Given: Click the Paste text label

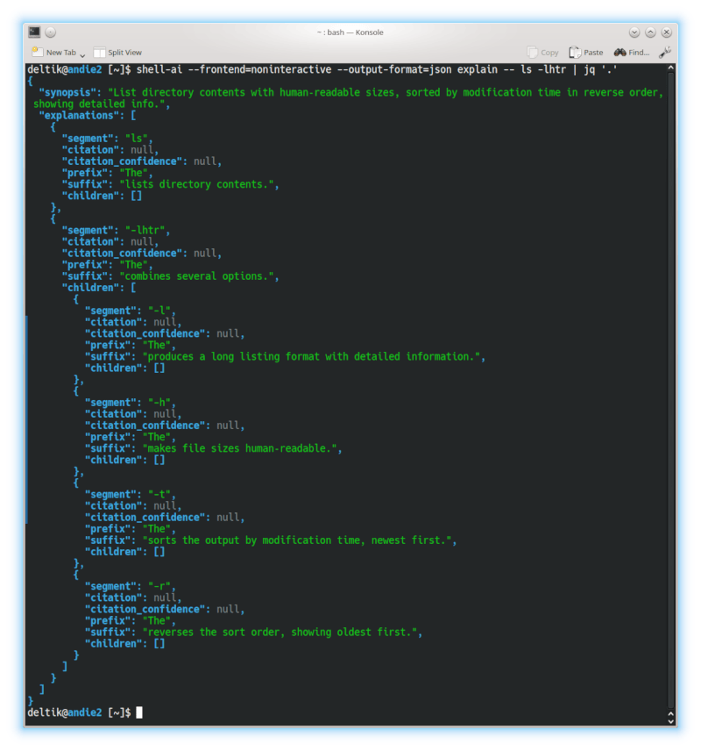Looking at the screenshot, I should pos(594,53).
